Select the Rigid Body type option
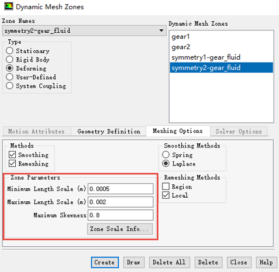This screenshot has width=279, height=272. tap(9, 60)
